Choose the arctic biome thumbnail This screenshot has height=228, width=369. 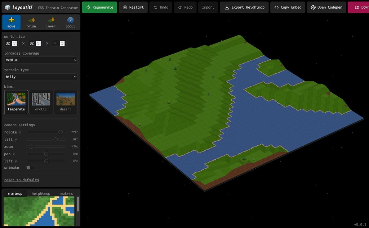41,102
